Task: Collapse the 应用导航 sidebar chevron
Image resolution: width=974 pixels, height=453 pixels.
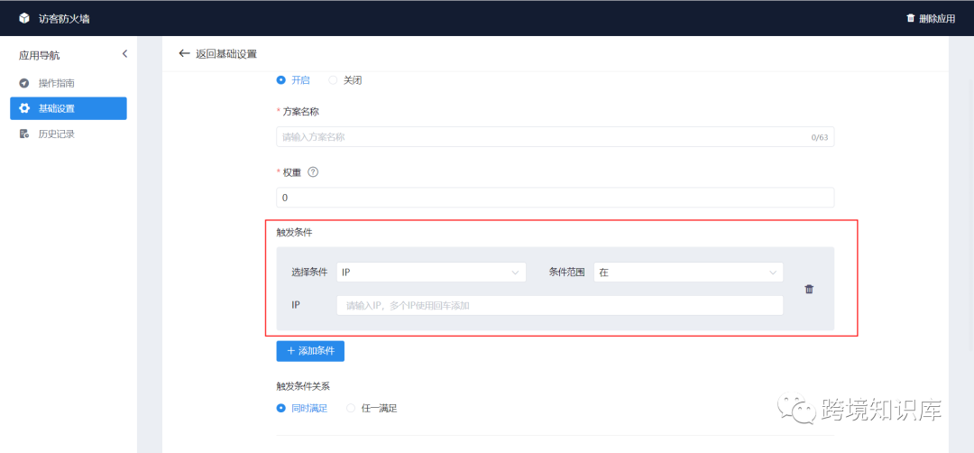Action: click(124, 54)
